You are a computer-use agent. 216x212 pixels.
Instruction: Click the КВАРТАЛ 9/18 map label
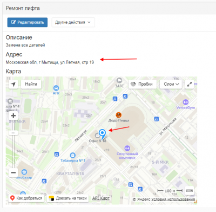click(70, 174)
